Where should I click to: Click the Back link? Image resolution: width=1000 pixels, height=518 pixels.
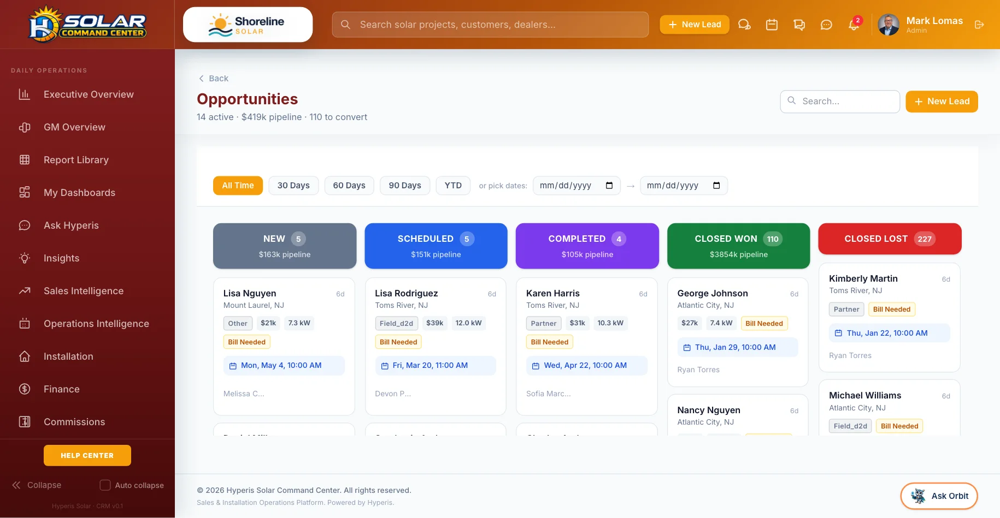point(214,79)
